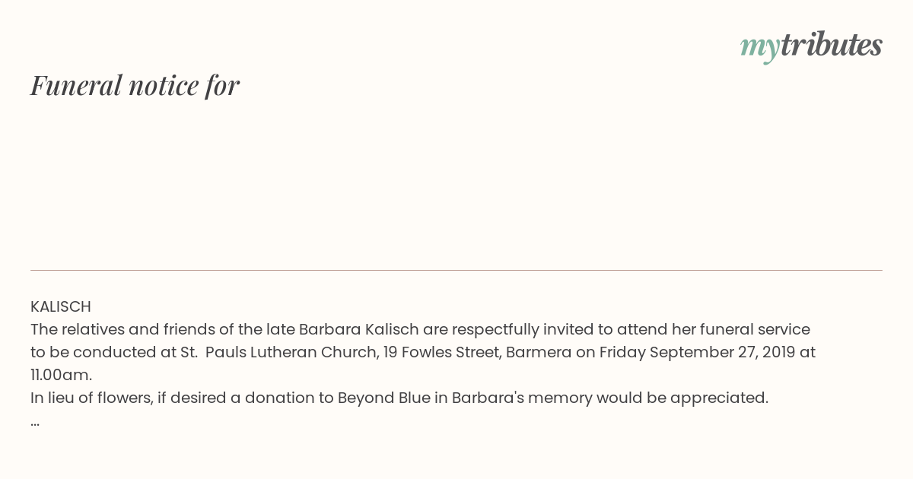Click the trailing ellipsis to read more
The height and width of the screenshot is (479, 913).
pyautogui.click(x=35, y=422)
